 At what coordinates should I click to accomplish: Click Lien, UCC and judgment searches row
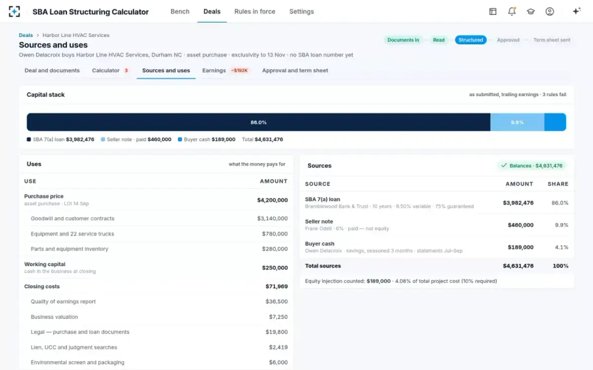point(156,347)
